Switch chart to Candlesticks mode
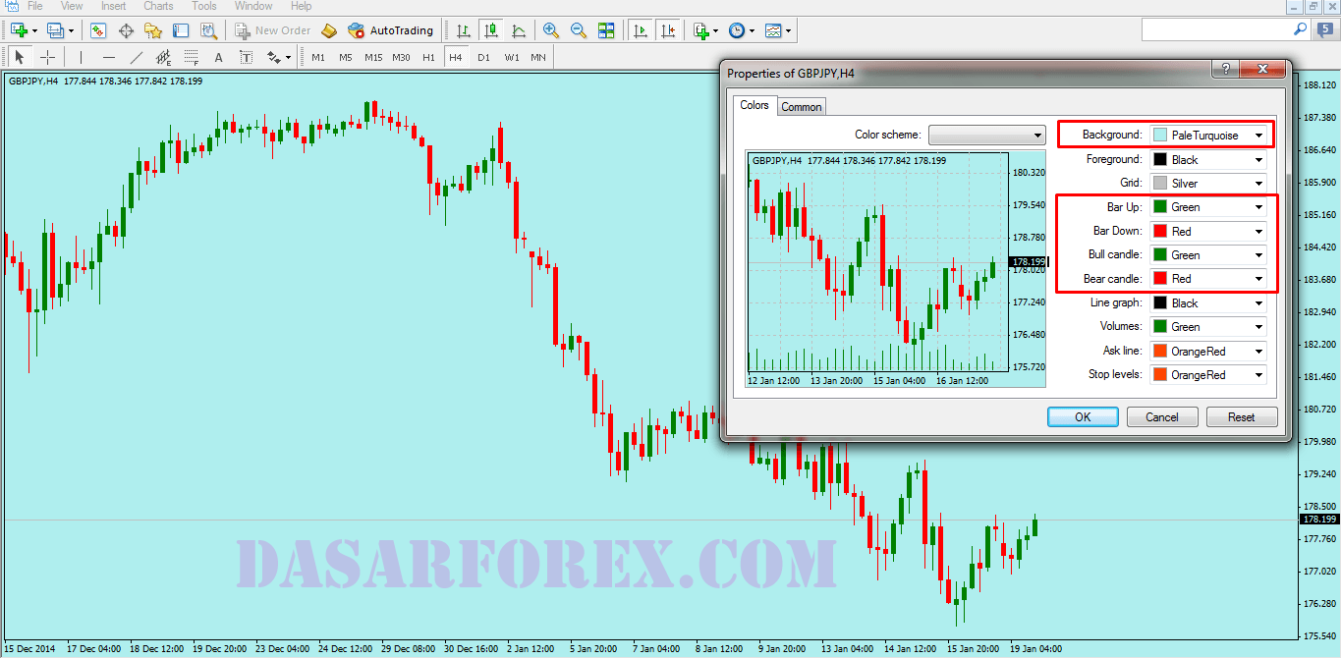 [x=490, y=30]
